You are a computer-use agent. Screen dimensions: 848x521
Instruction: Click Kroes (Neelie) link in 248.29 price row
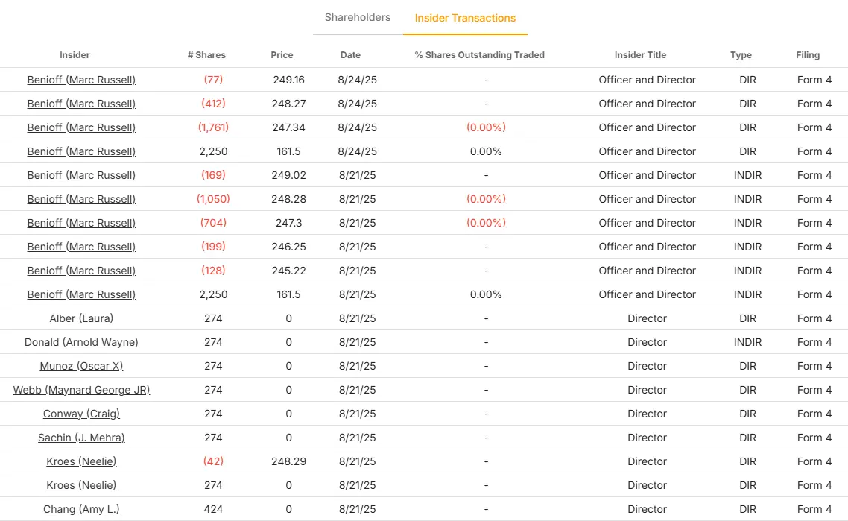click(x=81, y=461)
